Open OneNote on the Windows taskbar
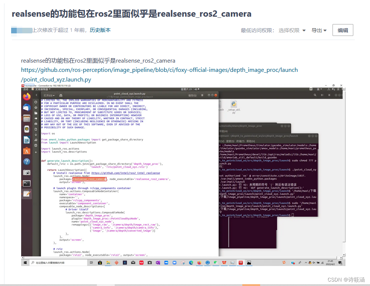The width and height of the screenshot is (370, 286). click(158, 262)
